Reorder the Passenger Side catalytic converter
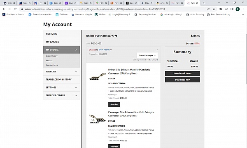 114,146
